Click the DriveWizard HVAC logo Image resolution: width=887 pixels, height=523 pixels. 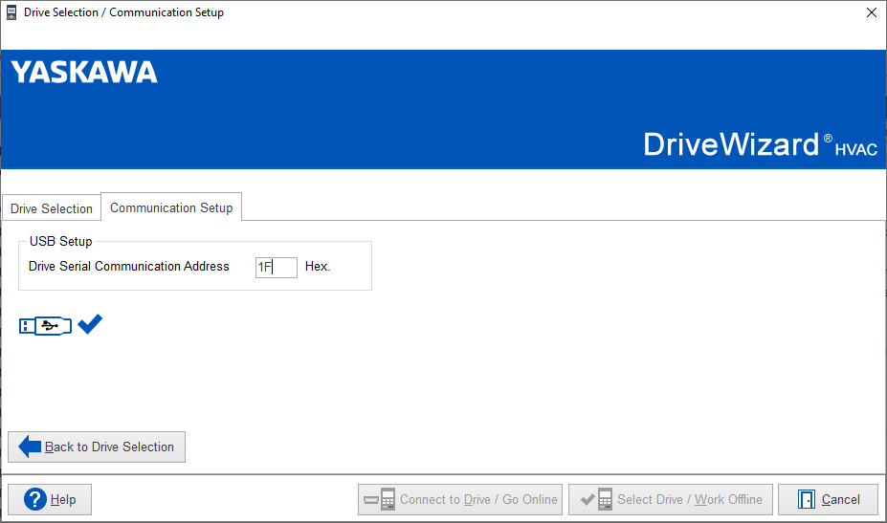[x=761, y=144]
